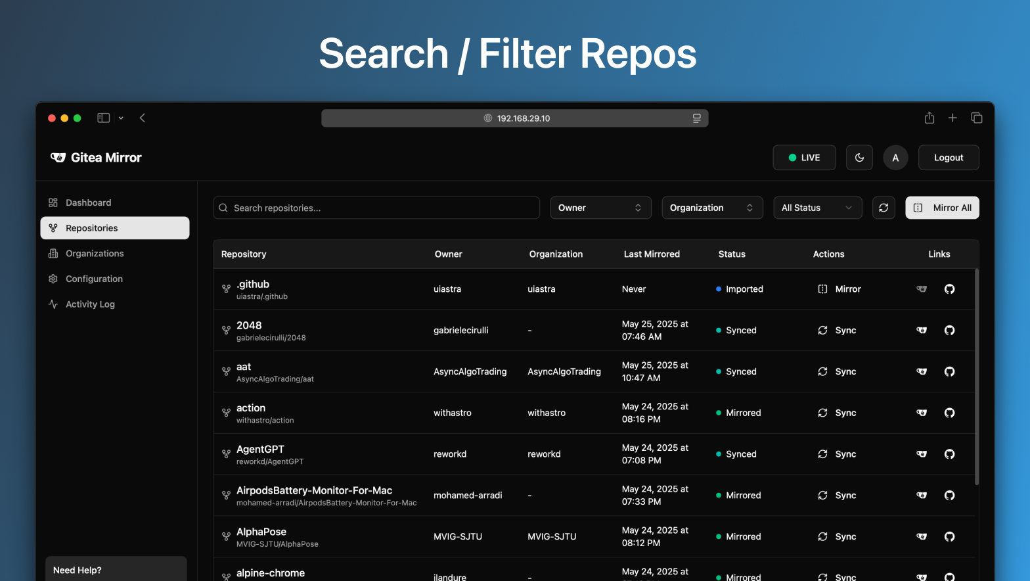Viewport: 1030px width, 581px height.
Task: Click the user avatar labeled A
Action: pyautogui.click(x=895, y=158)
